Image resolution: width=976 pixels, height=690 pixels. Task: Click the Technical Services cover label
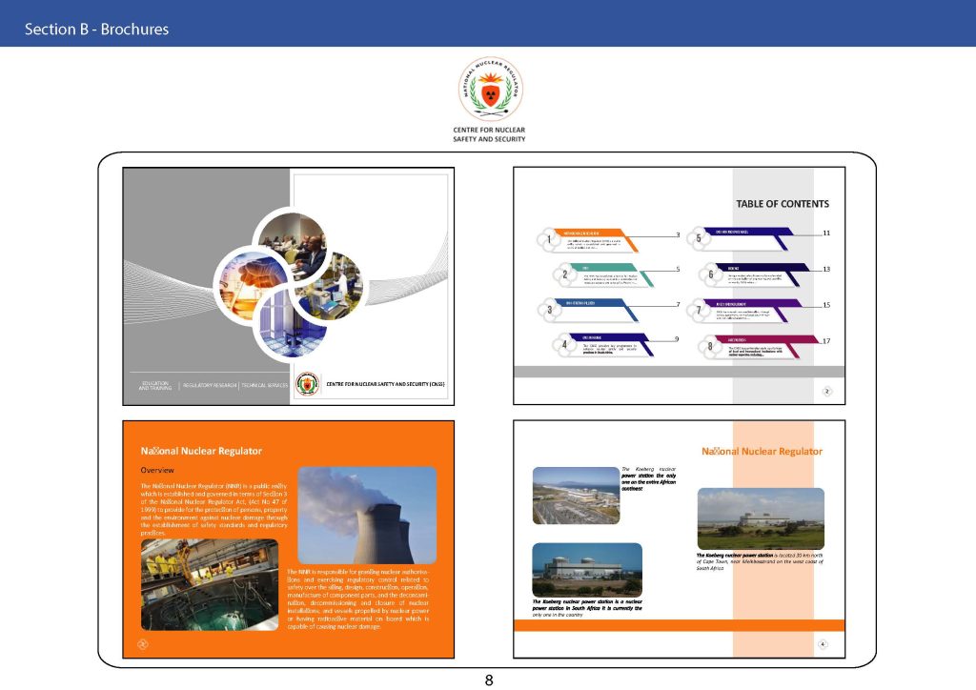[x=264, y=385]
